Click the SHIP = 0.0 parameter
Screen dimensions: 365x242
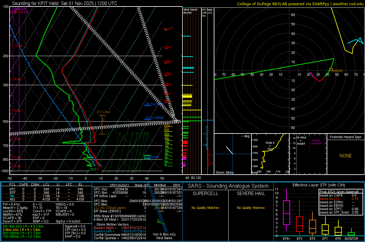(72, 236)
